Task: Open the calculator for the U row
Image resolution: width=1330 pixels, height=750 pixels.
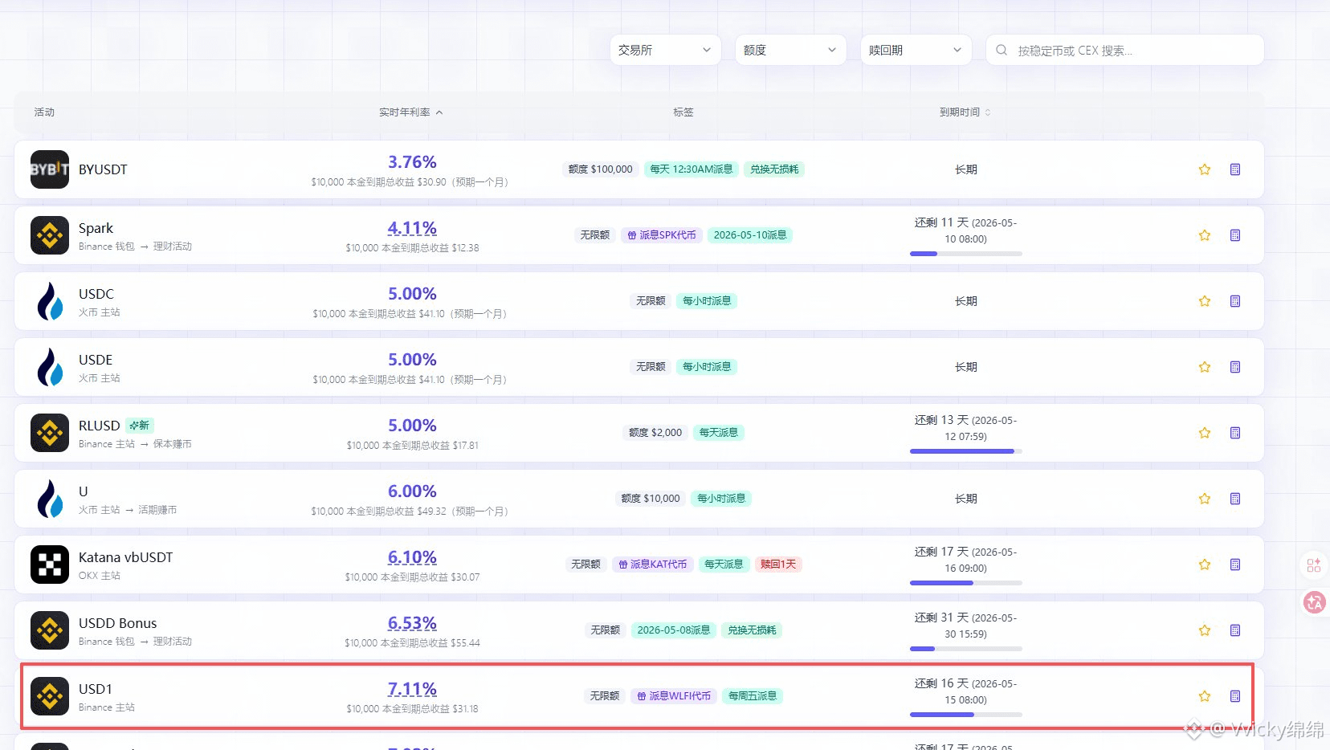Action: tap(1235, 499)
